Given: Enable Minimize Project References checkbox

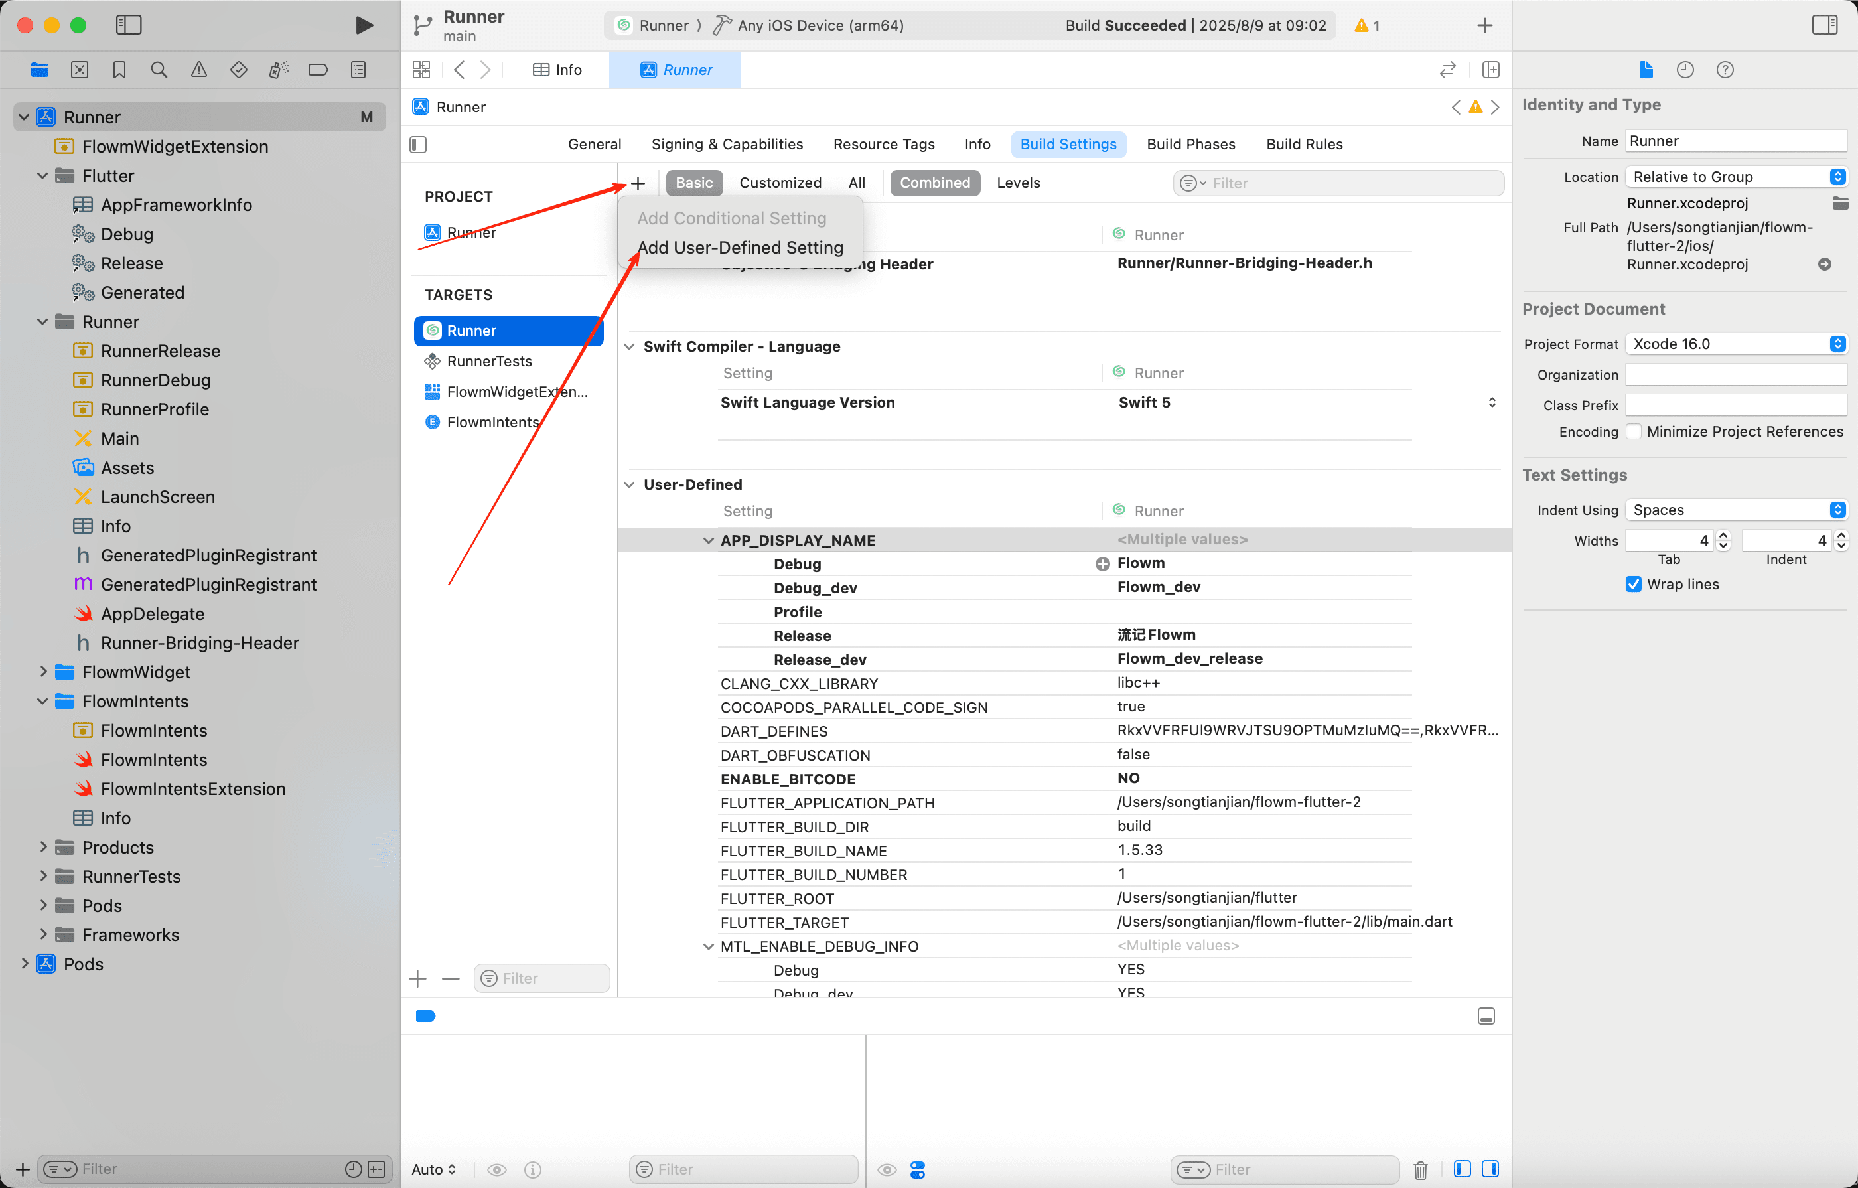Looking at the screenshot, I should pyautogui.click(x=1634, y=431).
